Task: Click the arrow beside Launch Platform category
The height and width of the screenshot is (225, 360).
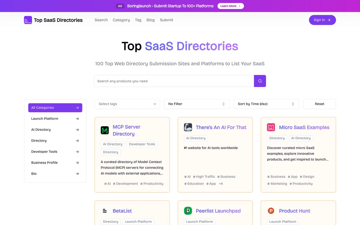Action: 77,119
